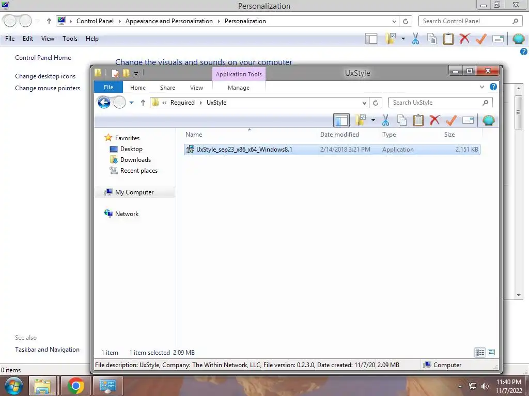Viewport: 529px width, 396px height.
Task: Click email card icon in Personalization toolbar
Action: pyautogui.click(x=498, y=39)
